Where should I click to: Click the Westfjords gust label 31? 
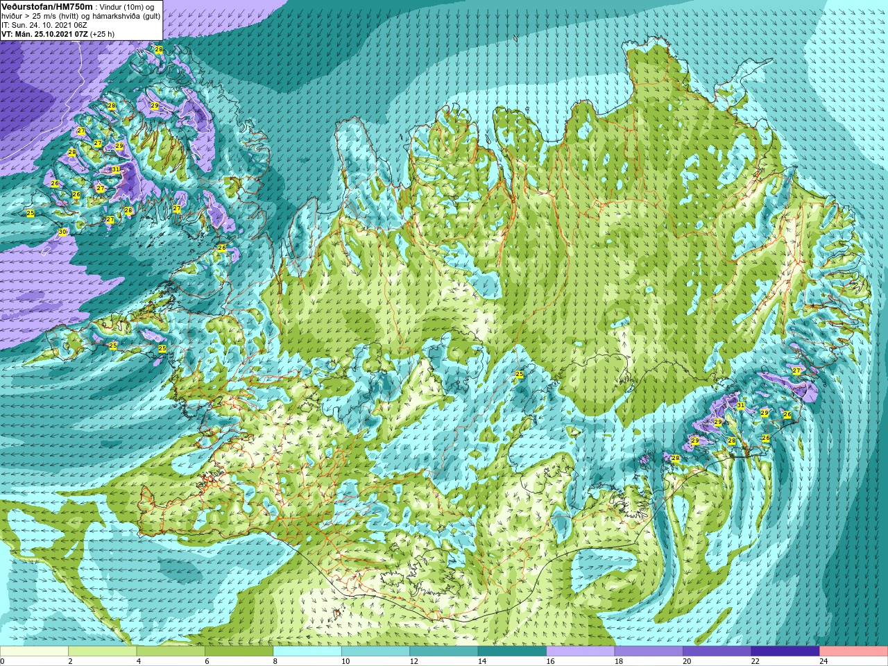(116, 169)
